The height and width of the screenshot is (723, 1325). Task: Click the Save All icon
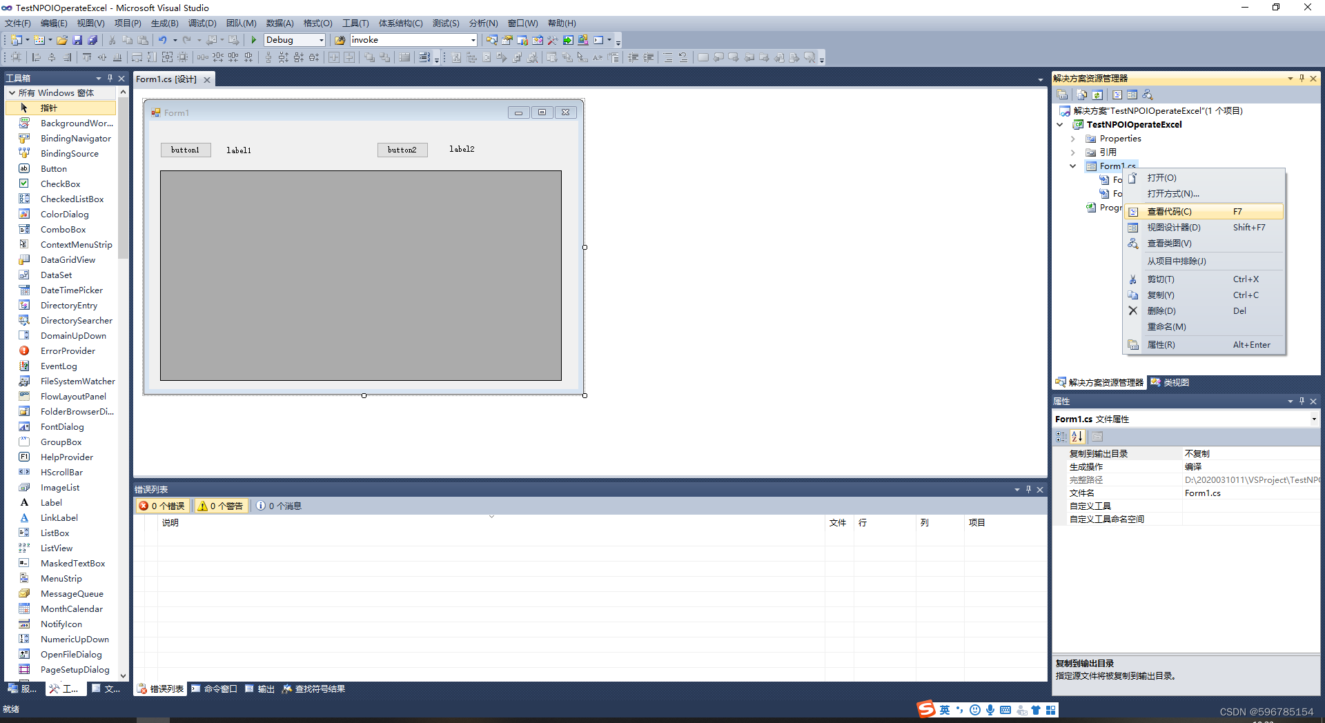pos(92,40)
